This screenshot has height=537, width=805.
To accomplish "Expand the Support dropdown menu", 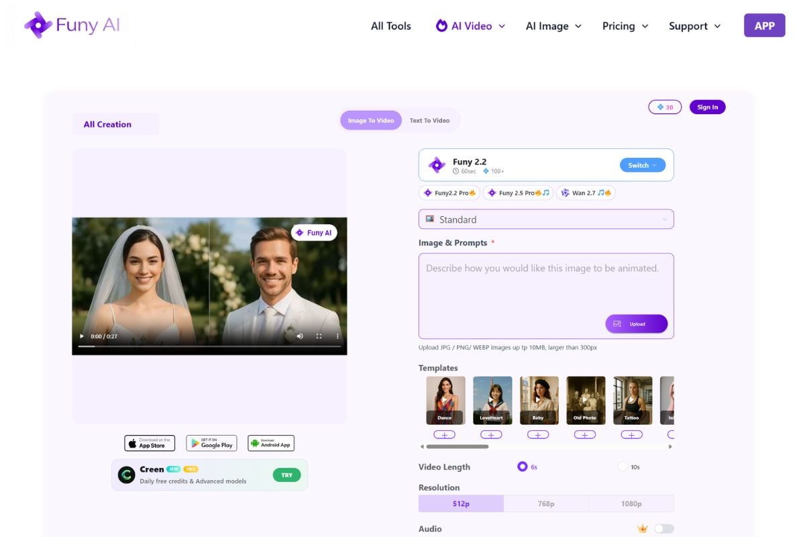I will point(694,26).
